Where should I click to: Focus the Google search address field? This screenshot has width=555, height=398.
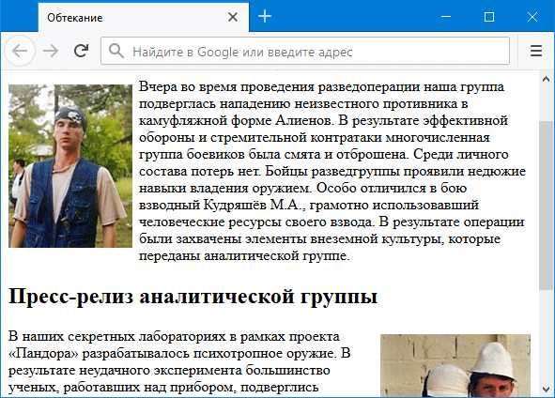pyautogui.click(x=305, y=52)
